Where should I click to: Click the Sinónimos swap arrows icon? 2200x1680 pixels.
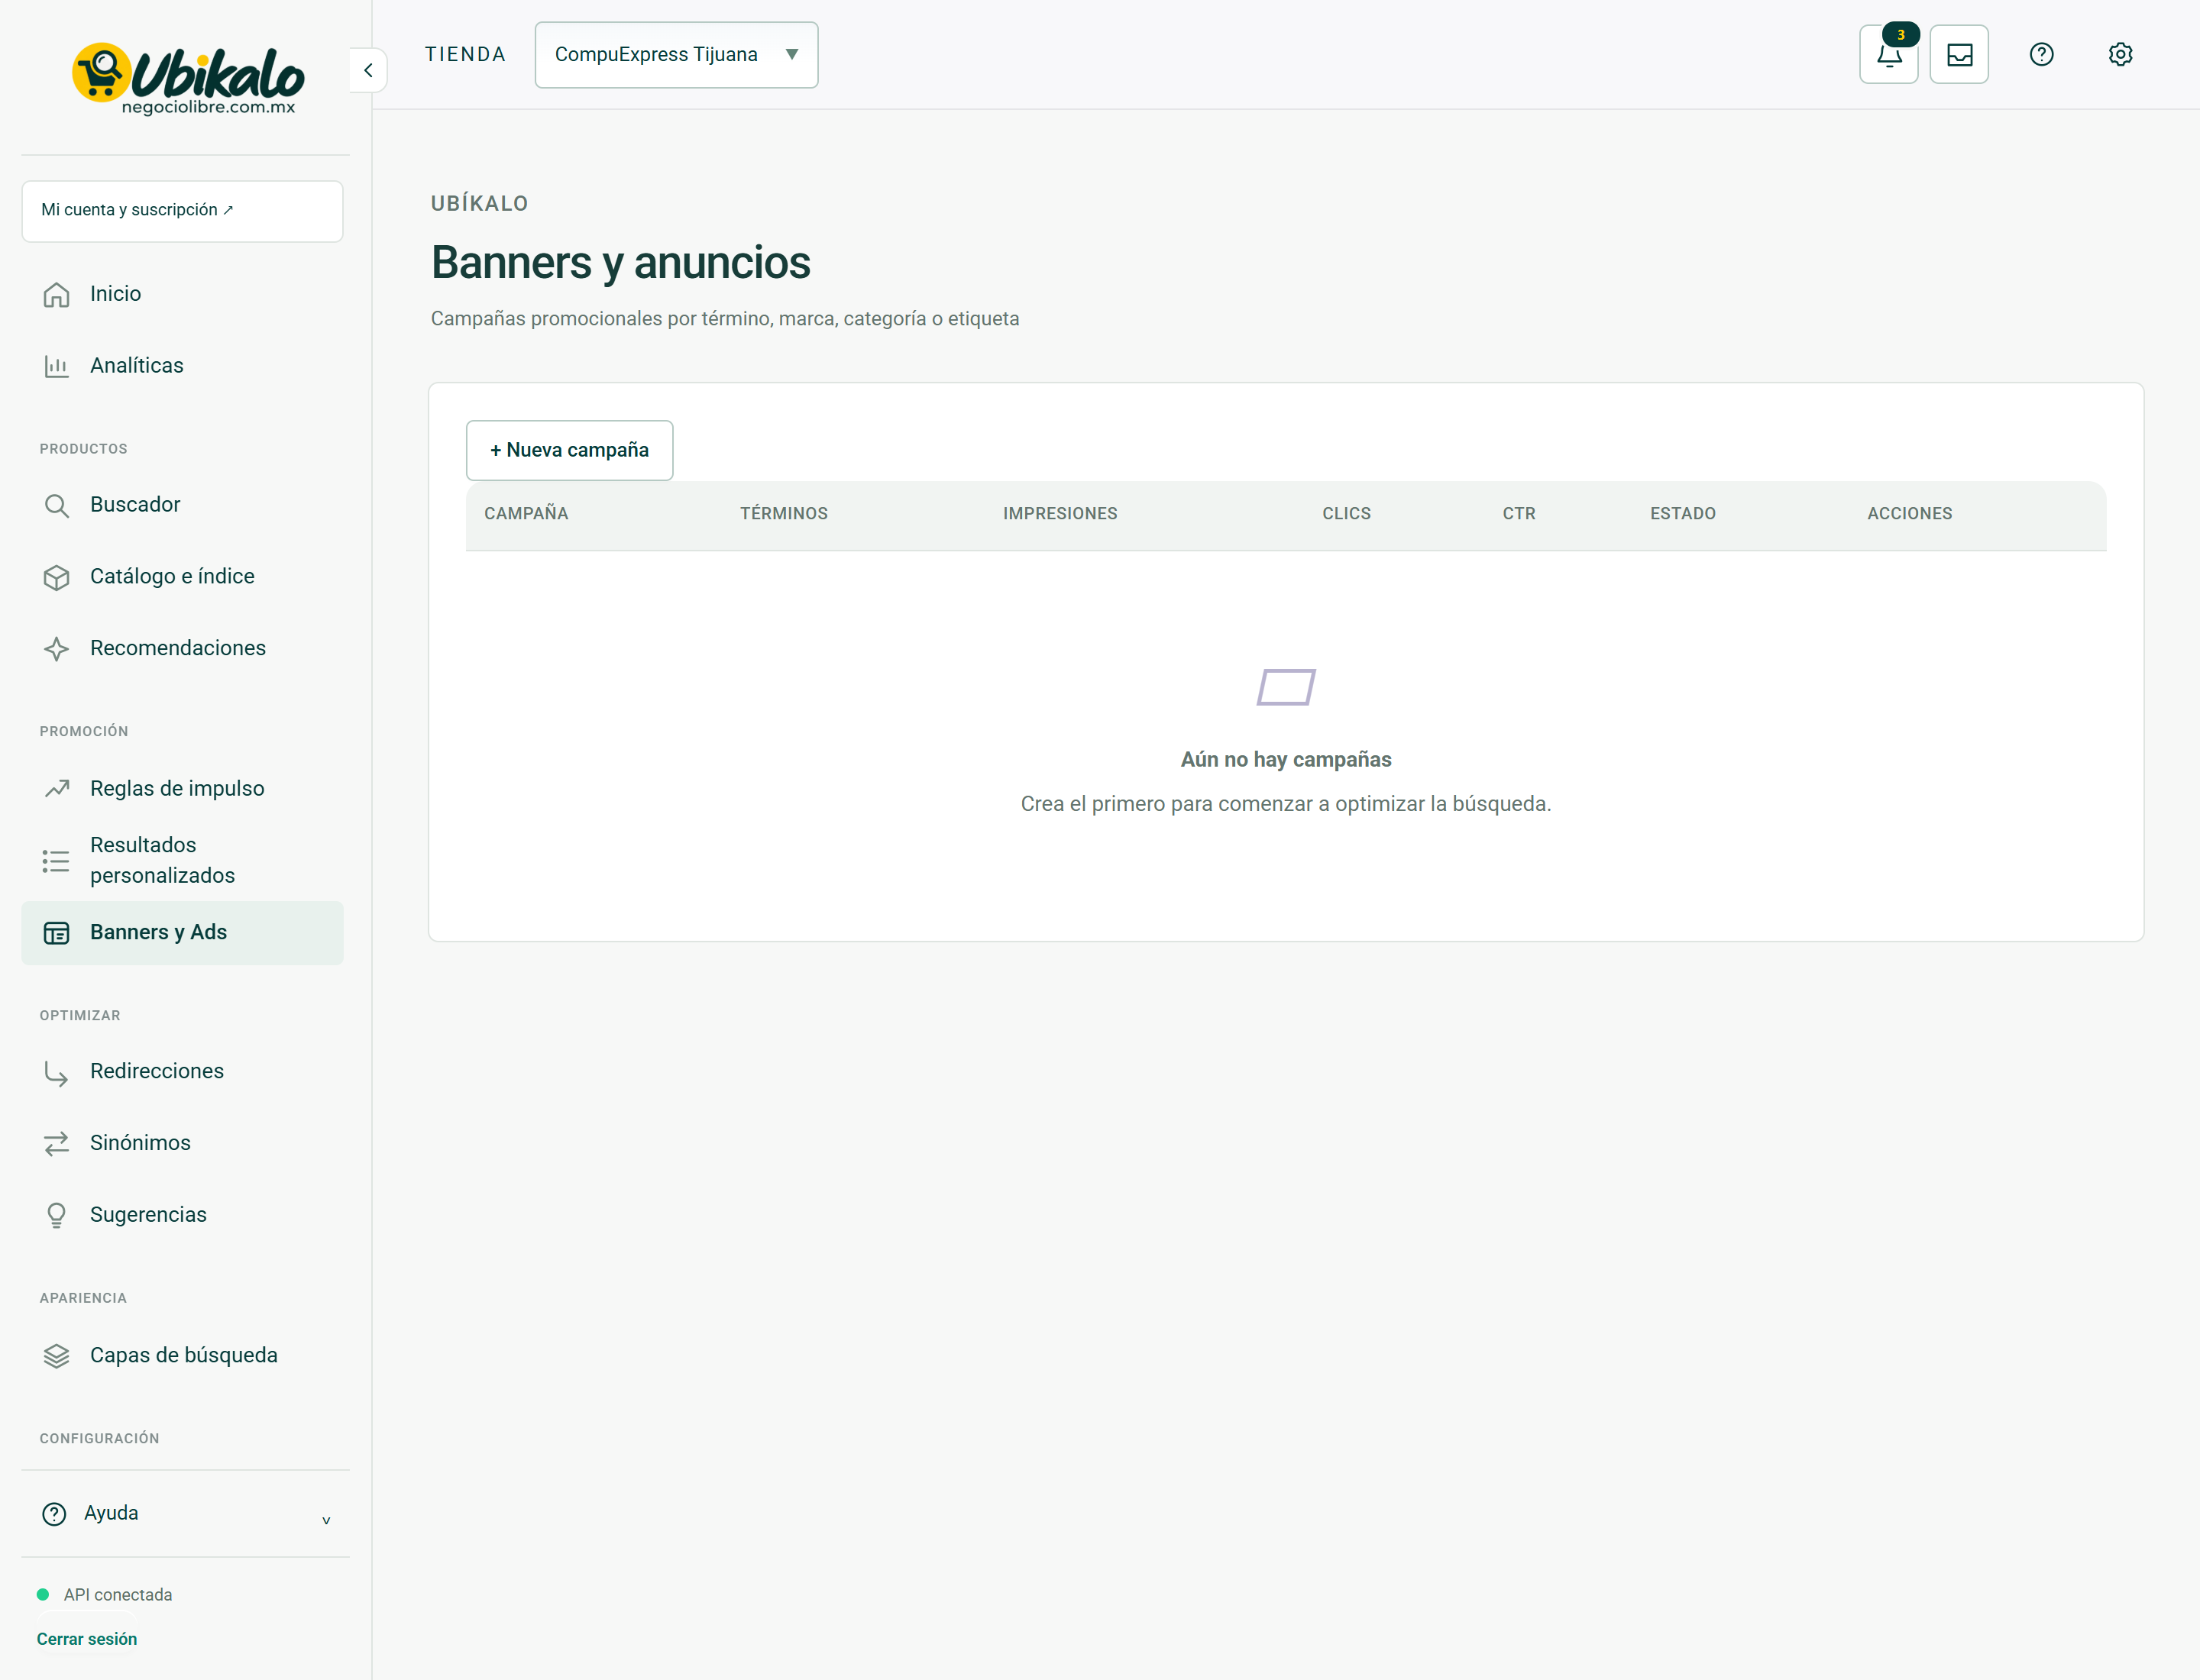(57, 1143)
